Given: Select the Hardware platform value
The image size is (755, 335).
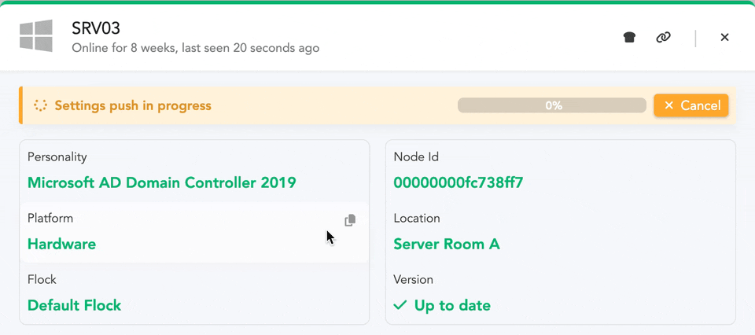Looking at the screenshot, I should tap(61, 244).
